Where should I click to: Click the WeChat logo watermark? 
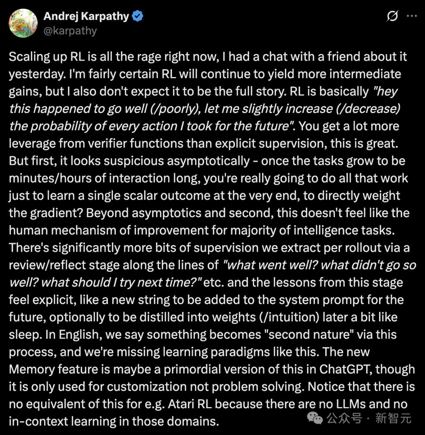pos(314,418)
